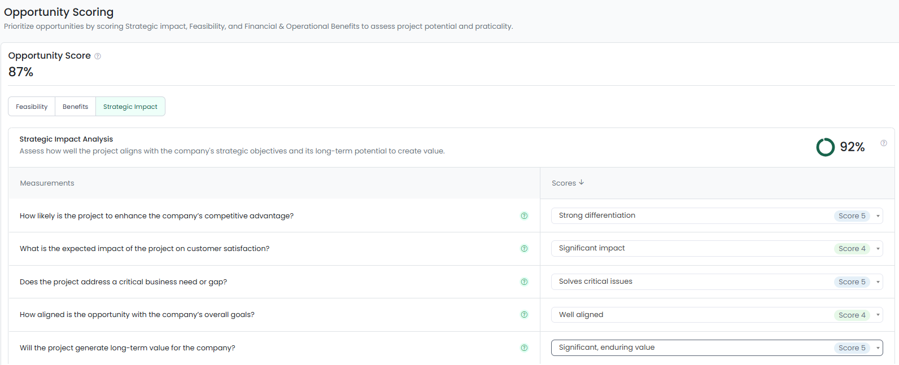This screenshot has height=365, width=899.
Task: Open the Significant impact score dropdown
Action: coord(878,249)
